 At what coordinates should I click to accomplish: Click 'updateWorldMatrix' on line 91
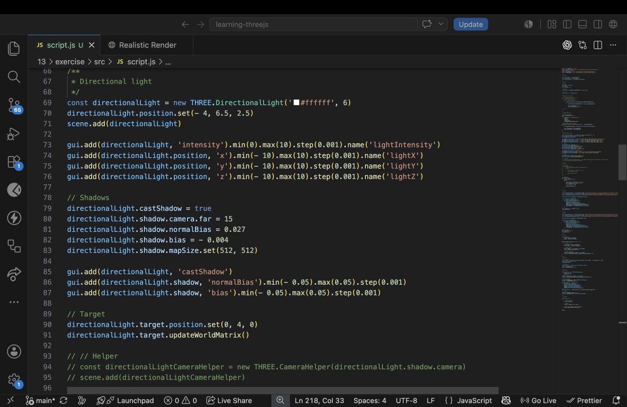[205, 335]
